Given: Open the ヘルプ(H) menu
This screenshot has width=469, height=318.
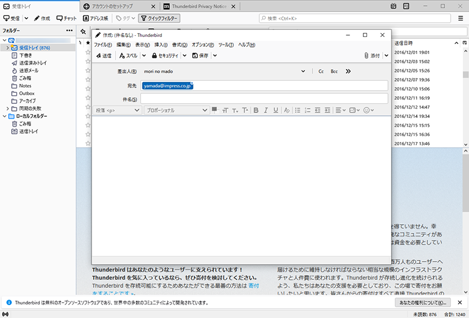Looking at the screenshot, I should coord(247,45).
